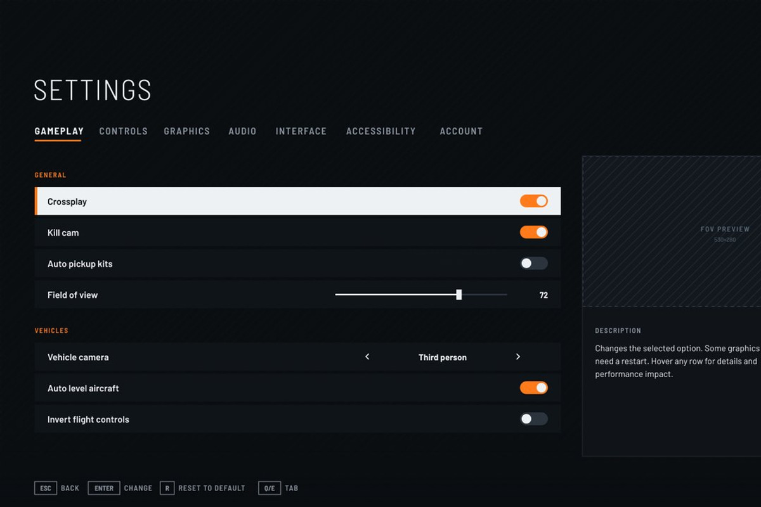Select the Field of view label

tap(72, 295)
